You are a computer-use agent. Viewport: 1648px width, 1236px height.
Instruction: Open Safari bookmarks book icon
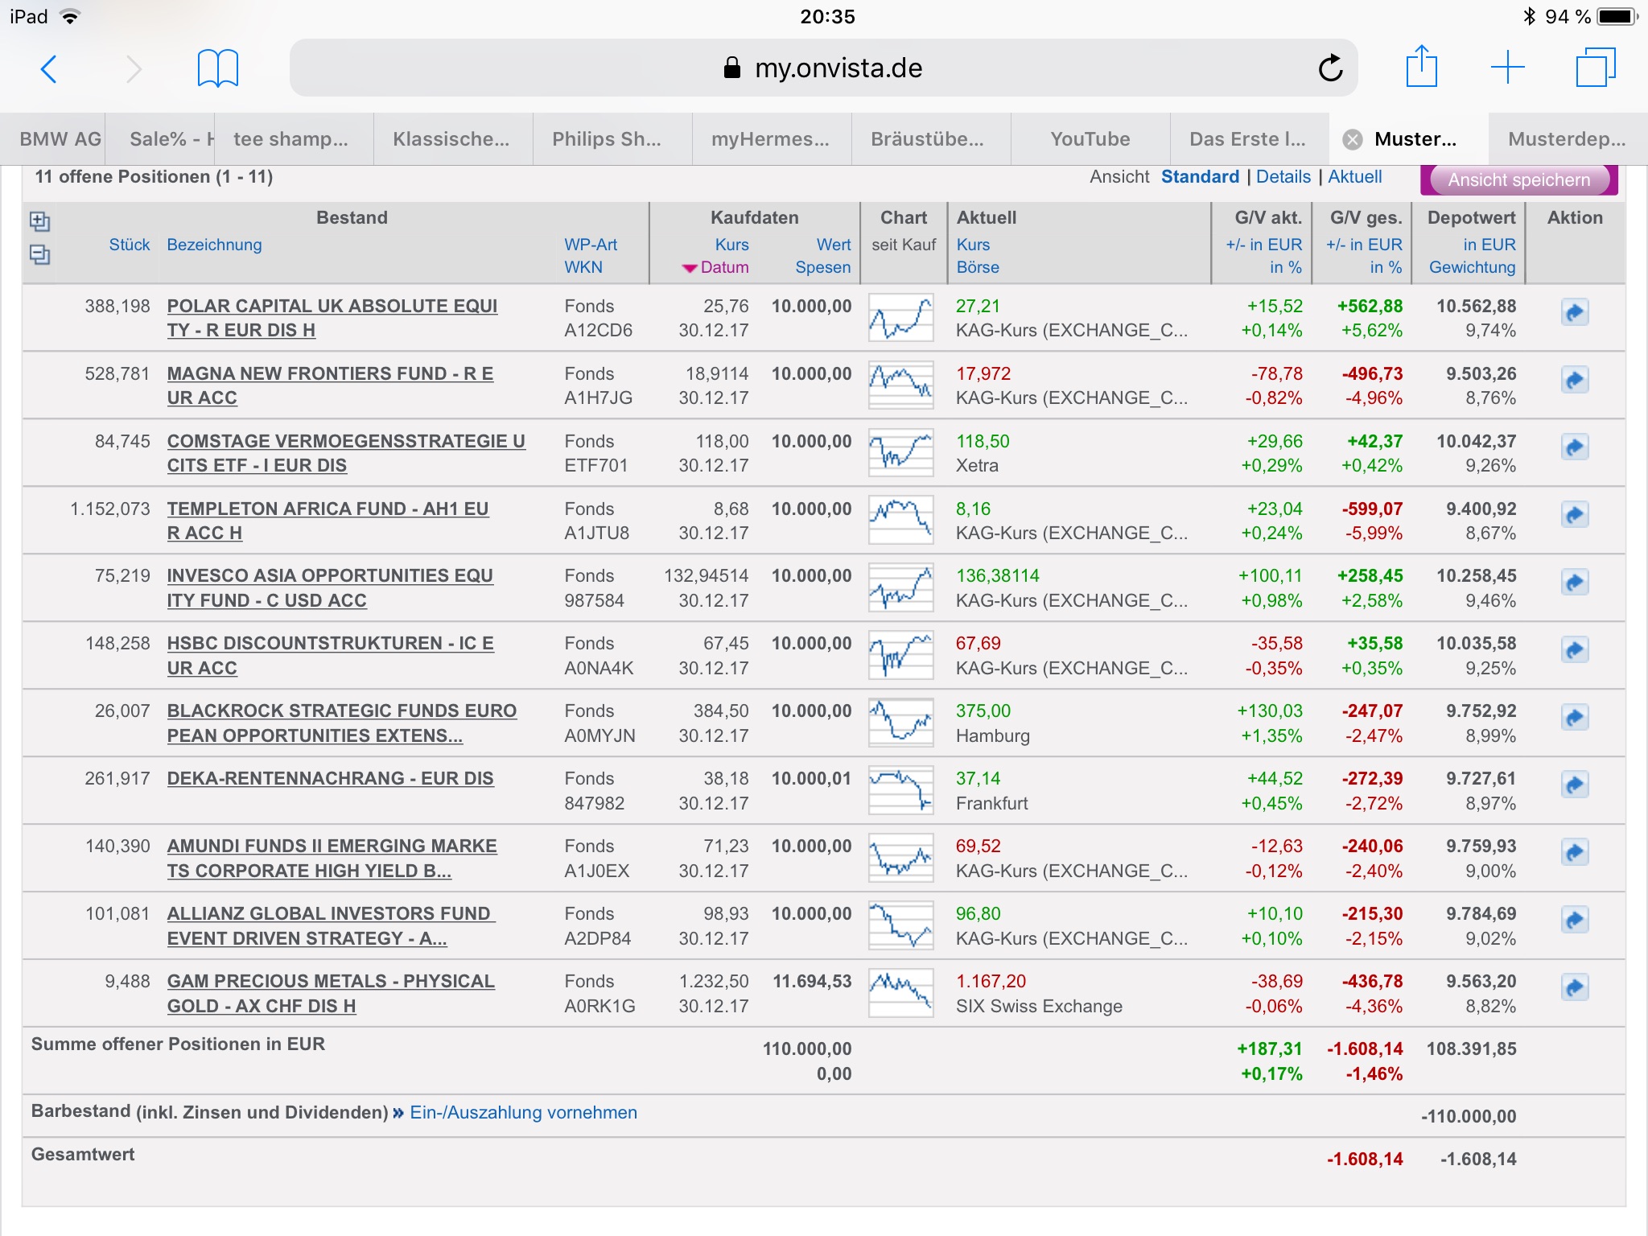click(x=217, y=68)
